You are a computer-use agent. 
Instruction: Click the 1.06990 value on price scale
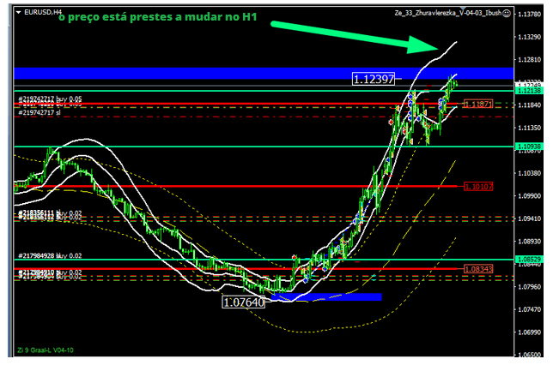[529, 332]
